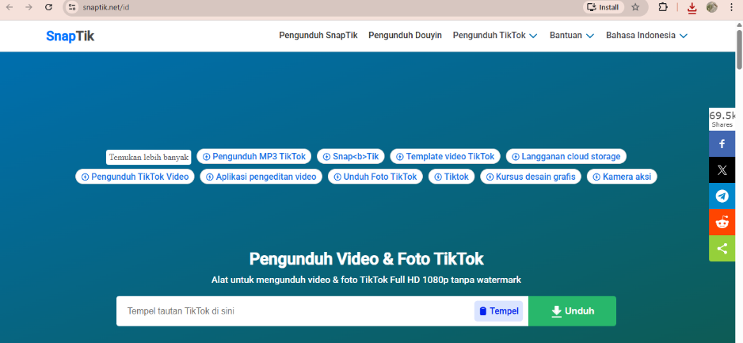Open the browser Extensions puzzle icon
This screenshot has width=743, height=343.
663,7
